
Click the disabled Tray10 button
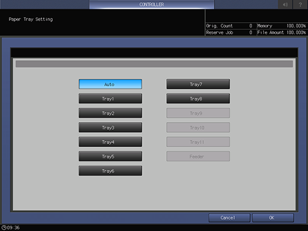click(198, 127)
